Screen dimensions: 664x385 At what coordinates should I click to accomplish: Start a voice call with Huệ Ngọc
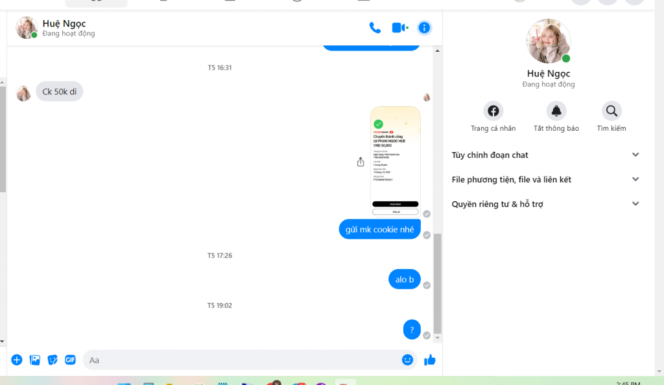375,28
